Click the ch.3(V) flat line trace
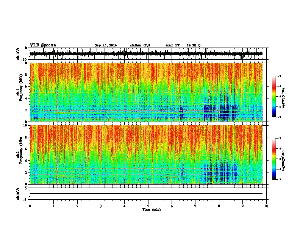Image resolution: width=300 pixels, height=231 pixels. [146, 194]
